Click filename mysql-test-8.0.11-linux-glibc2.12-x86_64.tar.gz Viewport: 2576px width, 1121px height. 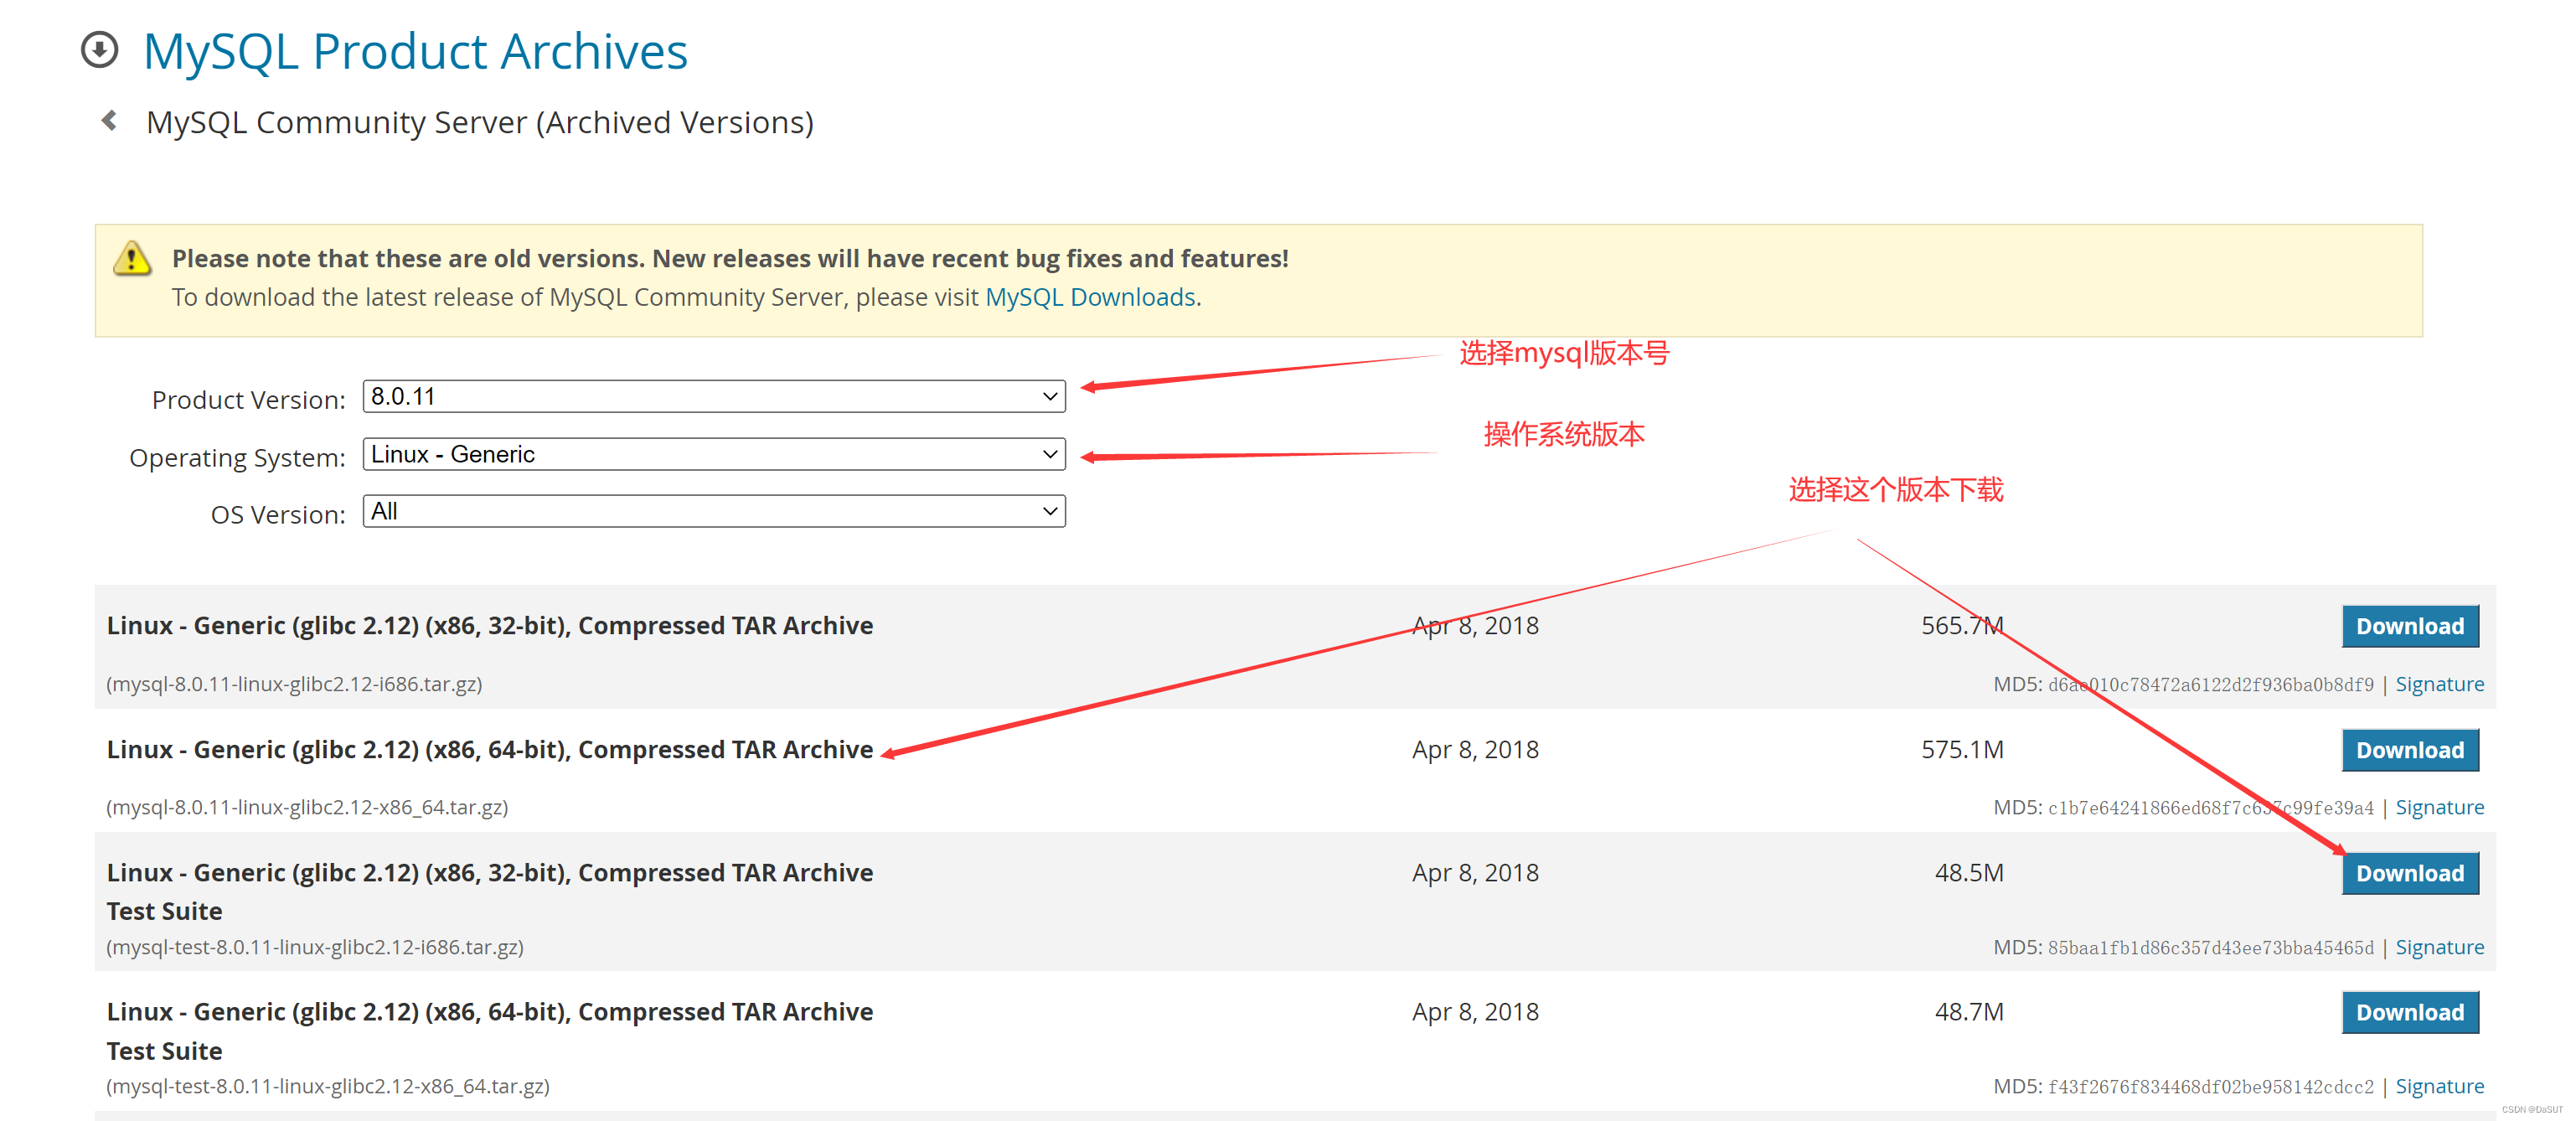[x=328, y=1086]
